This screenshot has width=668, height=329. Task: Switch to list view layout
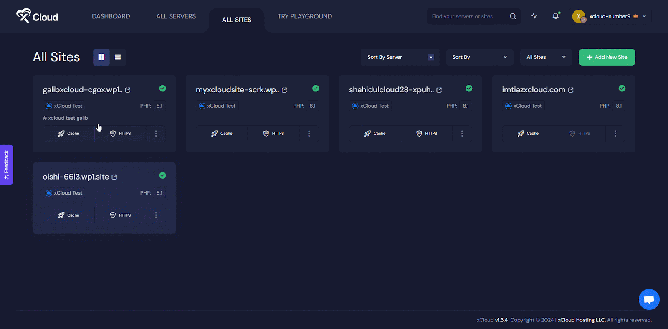coord(118,57)
